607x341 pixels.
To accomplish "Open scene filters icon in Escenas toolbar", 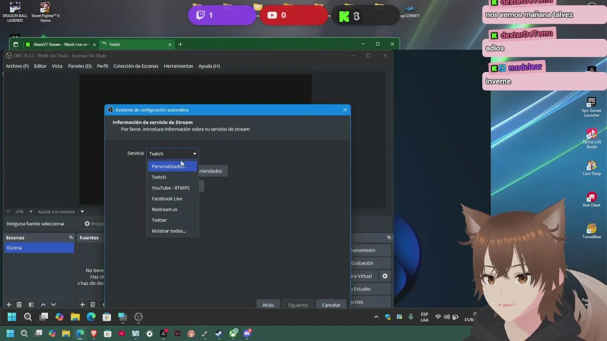I will point(31,305).
